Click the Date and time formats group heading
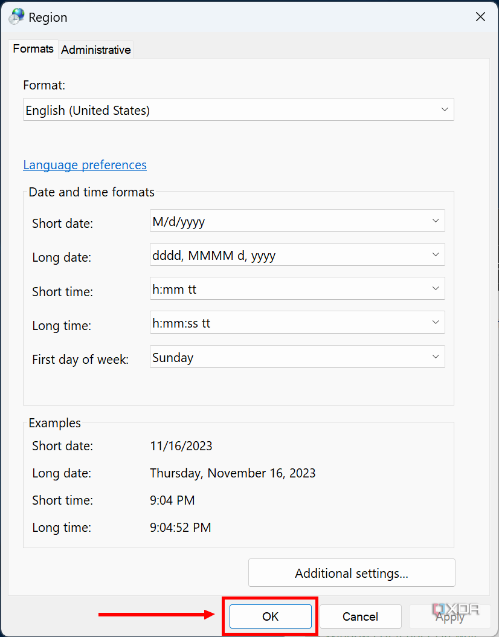The height and width of the screenshot is (637, 499). [92, 192]
